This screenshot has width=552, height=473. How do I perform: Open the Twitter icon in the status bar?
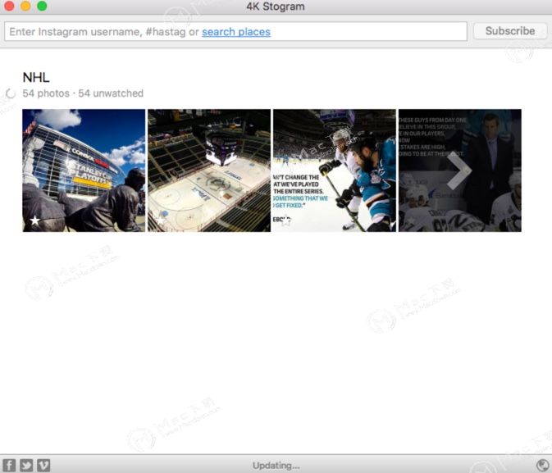tap(26, 465)
